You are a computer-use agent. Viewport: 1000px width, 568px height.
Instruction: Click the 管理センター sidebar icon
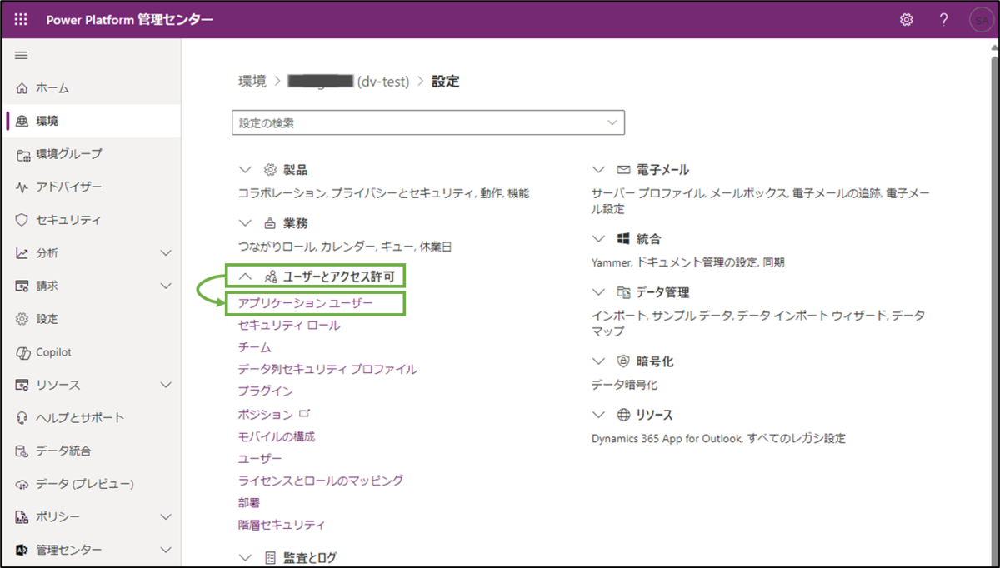point(22,550)
